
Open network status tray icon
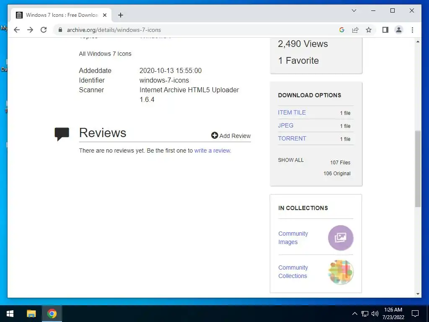365,314
